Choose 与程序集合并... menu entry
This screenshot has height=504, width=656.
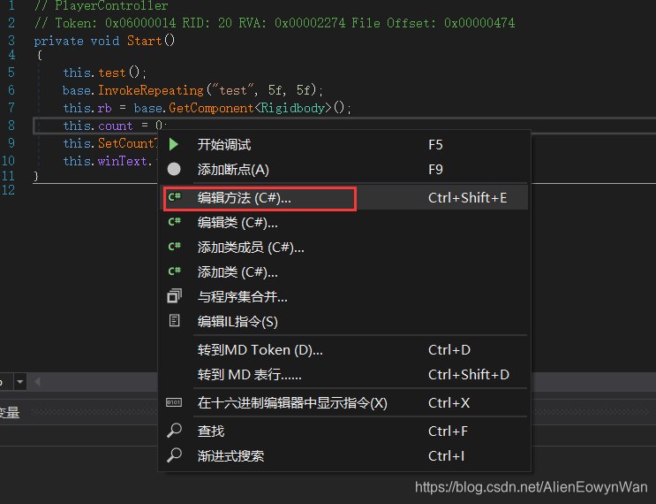344,296
